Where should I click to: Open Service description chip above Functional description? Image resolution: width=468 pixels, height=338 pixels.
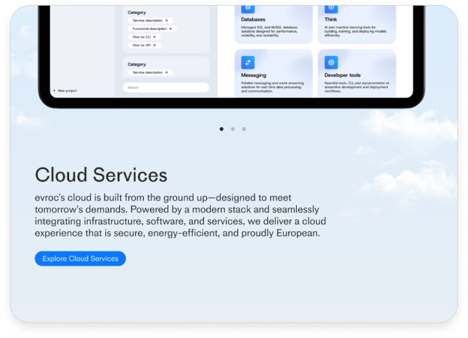click(x=150, y=21)
